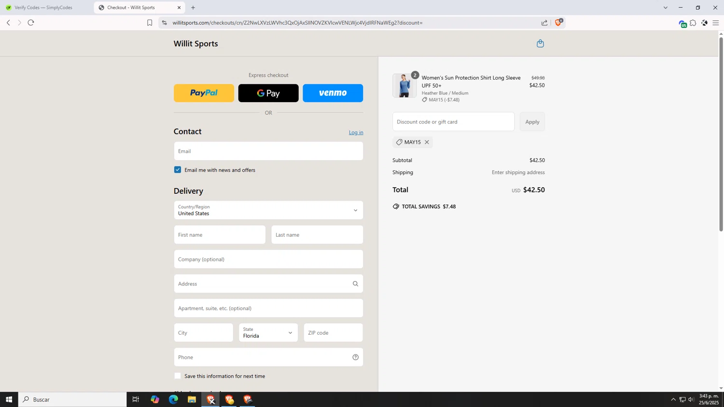Click the phone field help question icon
Image resolution: width=724 pixels, height=407 pixels.
(355, 357)
